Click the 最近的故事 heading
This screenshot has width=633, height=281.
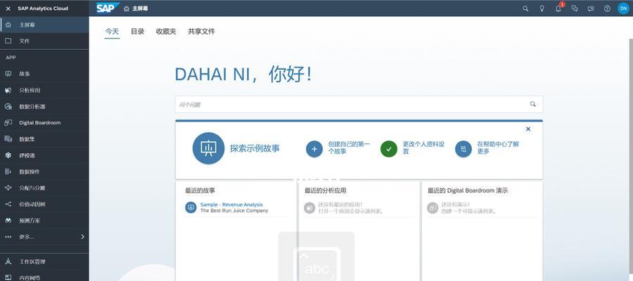(x=200, y=190)
